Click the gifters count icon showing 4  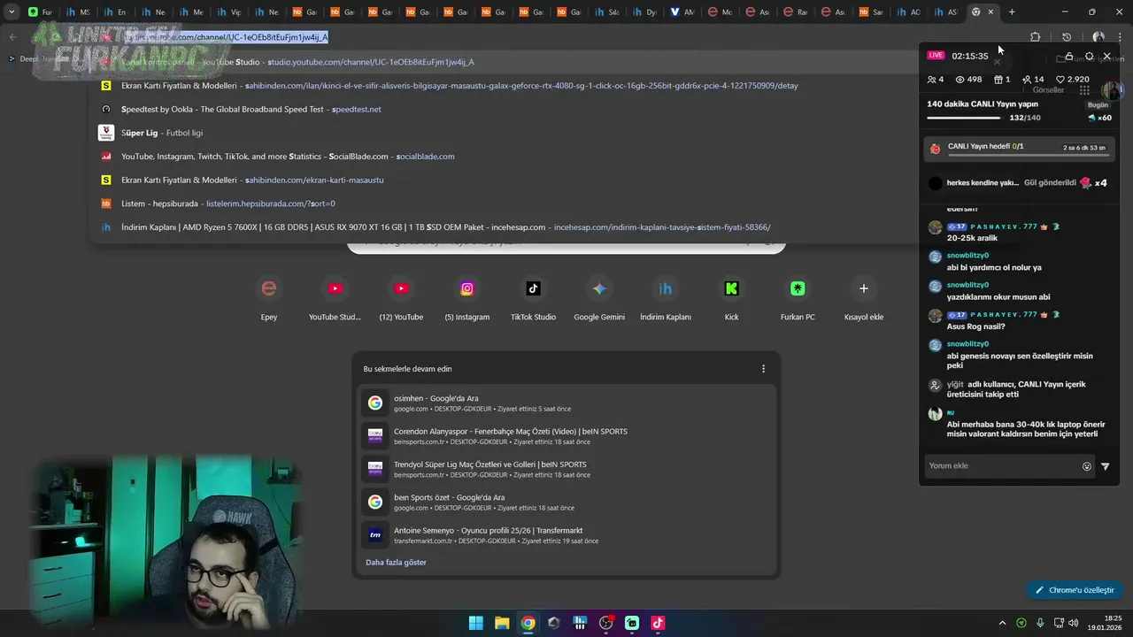click(936, 80)
